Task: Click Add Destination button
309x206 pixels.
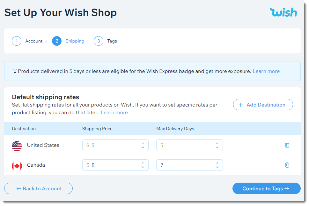Action: click(x=263, y=105)
